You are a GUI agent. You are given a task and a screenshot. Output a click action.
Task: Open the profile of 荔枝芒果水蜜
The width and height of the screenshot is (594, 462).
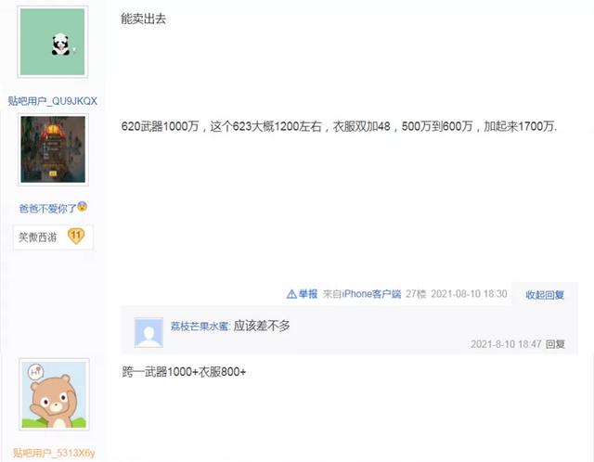200,326
